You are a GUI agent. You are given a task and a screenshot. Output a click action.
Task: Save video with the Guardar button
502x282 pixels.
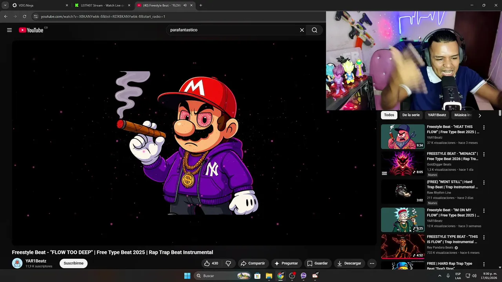(317, 263)
